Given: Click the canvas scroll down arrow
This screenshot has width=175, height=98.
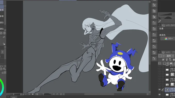Looking at the screenshot, I should pos(150,92).
